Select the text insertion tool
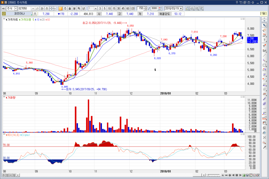 coord(264,46)
